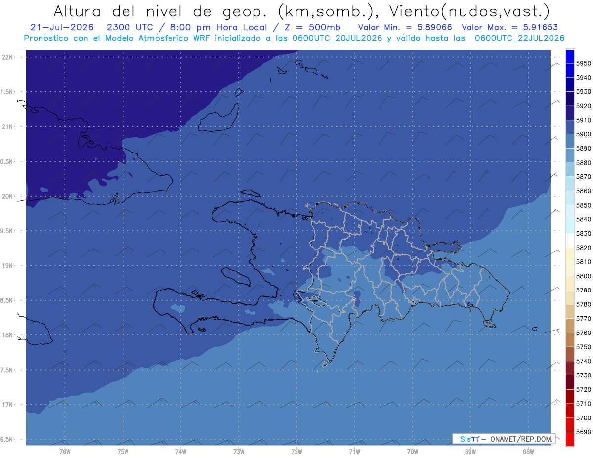The image size is (593, 458).
Task: Click the '5910' color bar label
Action: click(x=583, y=120)
